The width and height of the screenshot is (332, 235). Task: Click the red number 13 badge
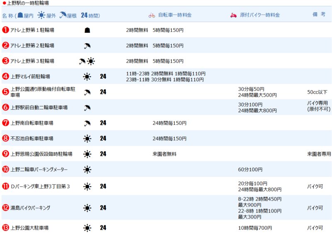click(x=6, y=228)
